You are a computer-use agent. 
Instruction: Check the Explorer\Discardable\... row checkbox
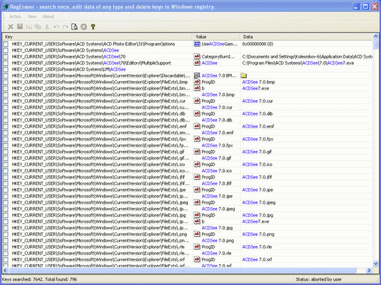[6, 76]
